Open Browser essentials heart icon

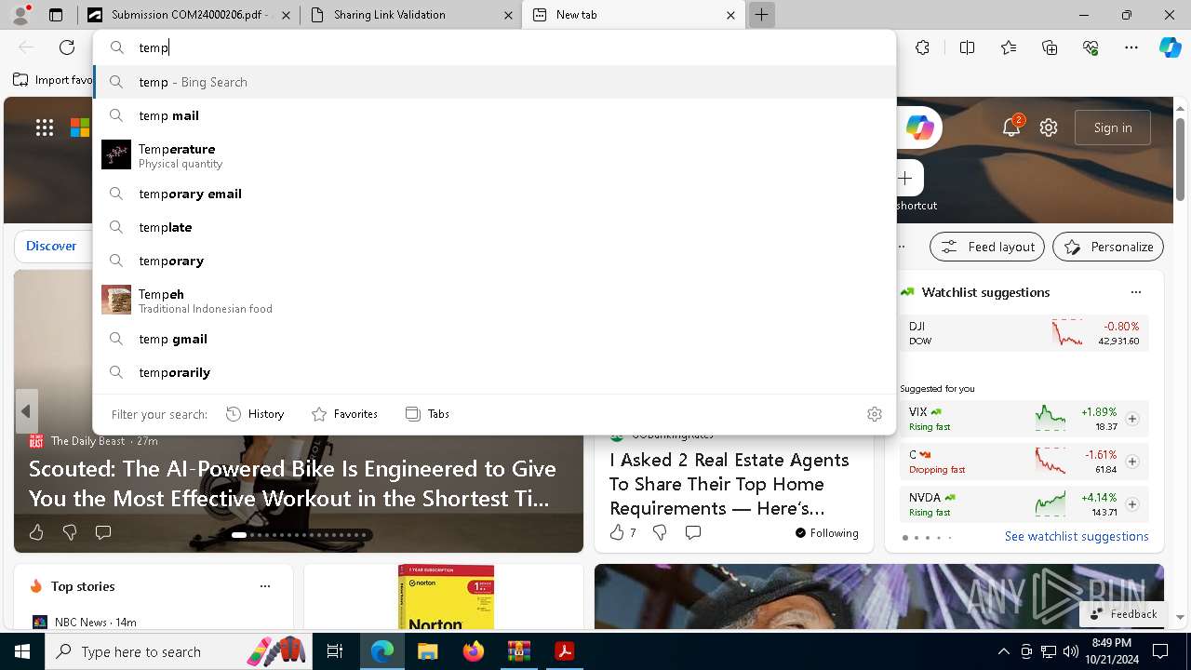[x=1091, y=47]
